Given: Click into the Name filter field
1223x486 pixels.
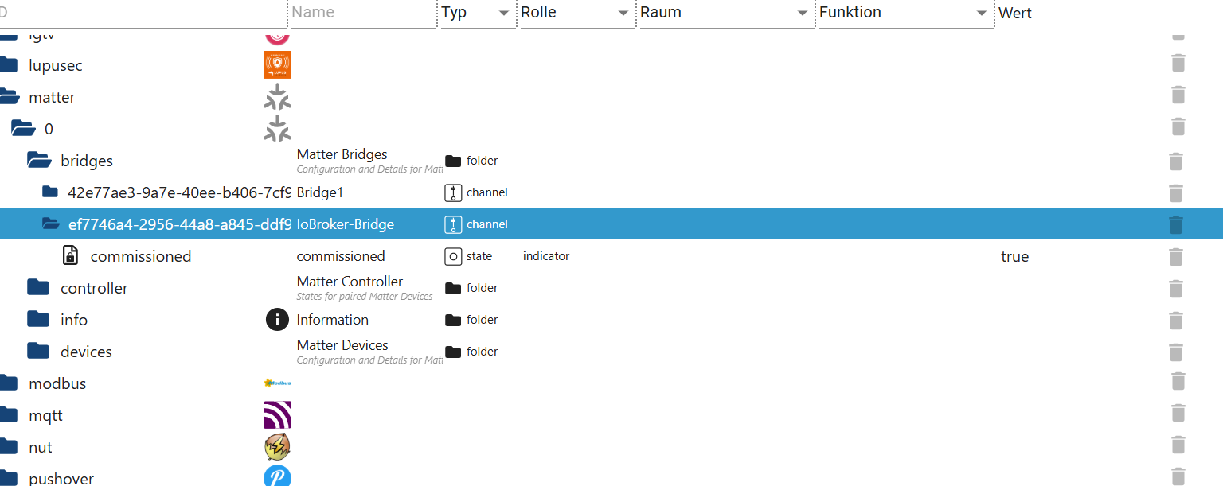Looking at the screenshot, I should coord(362,12).
